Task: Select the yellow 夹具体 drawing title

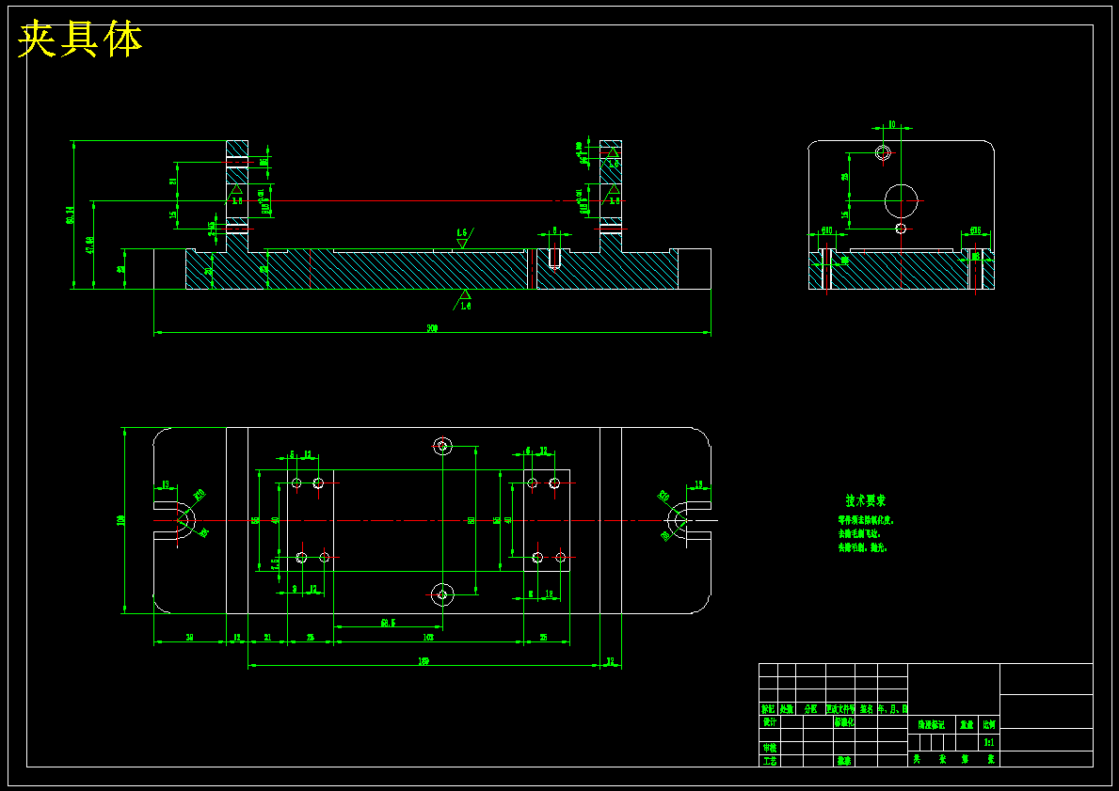Action: click(80, 39)
